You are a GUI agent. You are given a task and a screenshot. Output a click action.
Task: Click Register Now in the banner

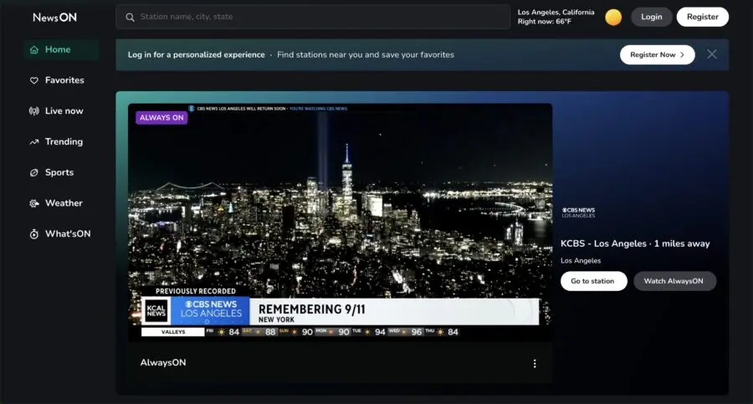point(657,54)
